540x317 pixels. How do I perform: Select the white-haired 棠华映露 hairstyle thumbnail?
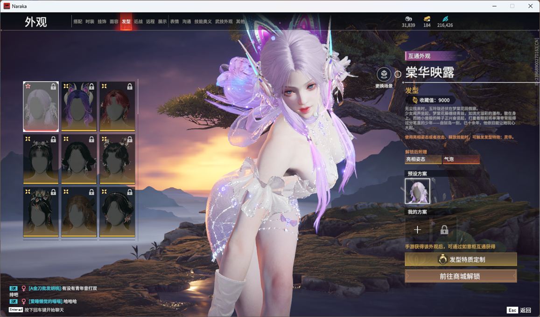41,107
